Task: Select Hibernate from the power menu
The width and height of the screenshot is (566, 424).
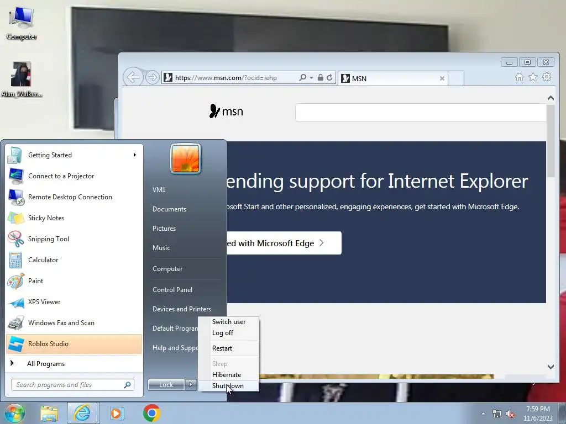Action: click(229, 375)
